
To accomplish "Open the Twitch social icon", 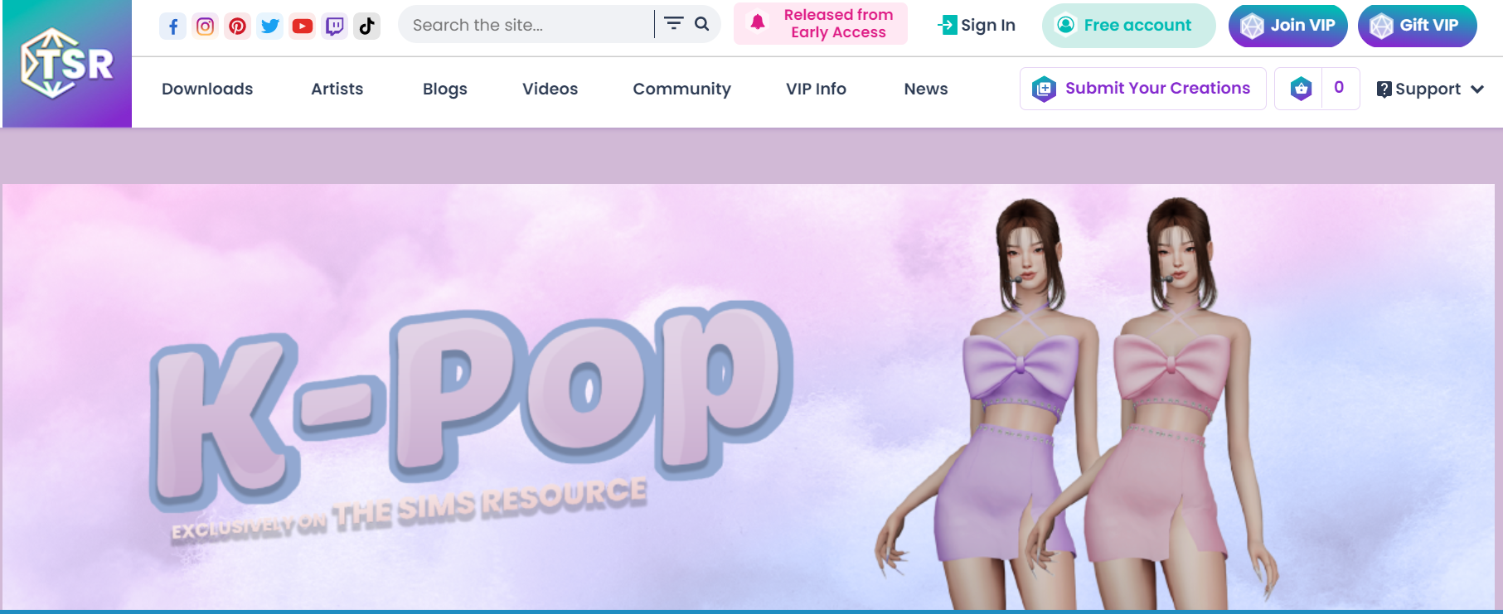I will point(334,27).
